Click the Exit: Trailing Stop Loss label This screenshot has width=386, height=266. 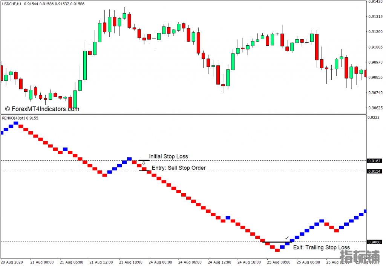click(322, 247)
